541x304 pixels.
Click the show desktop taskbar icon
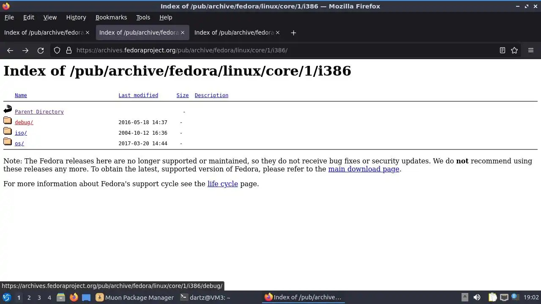86,297
